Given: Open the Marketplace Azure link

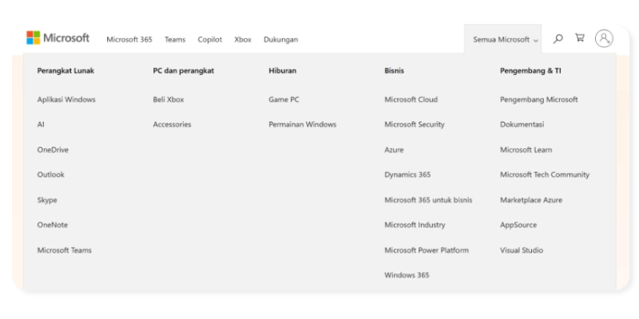Looking at the screenshot, I should point(531,200).
